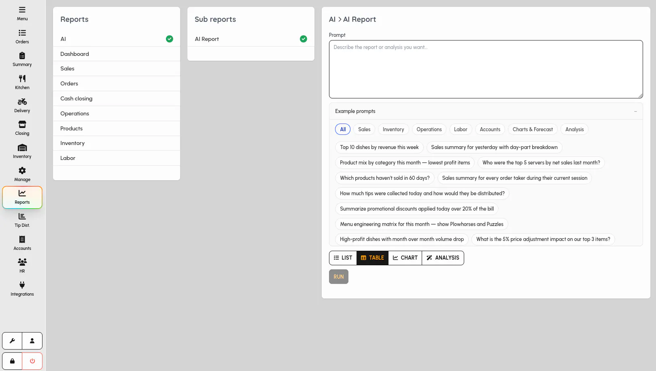Filter example prompts by Operations
Viewport: 656px width, 371px height.
tap(429, 129)
